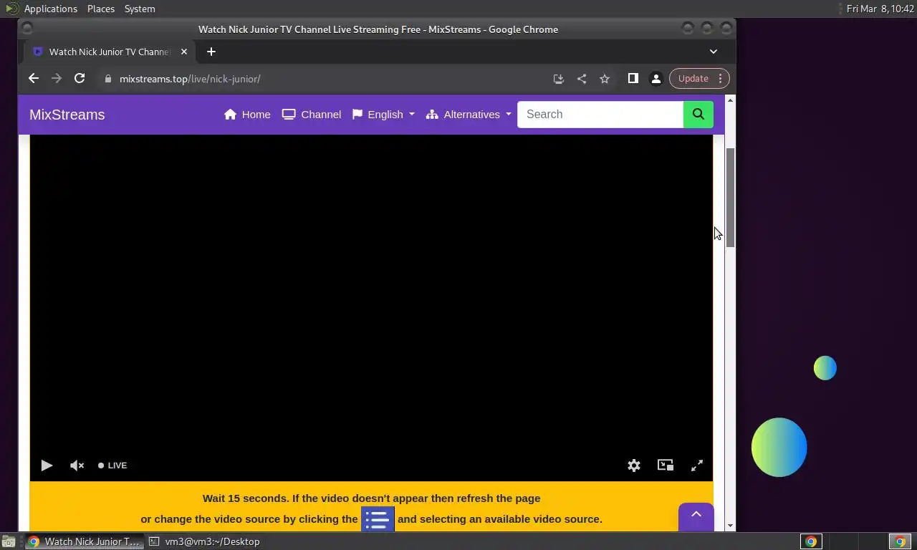Expand the English language dropdown
This screenshot has width=917, height=550.
383,115
